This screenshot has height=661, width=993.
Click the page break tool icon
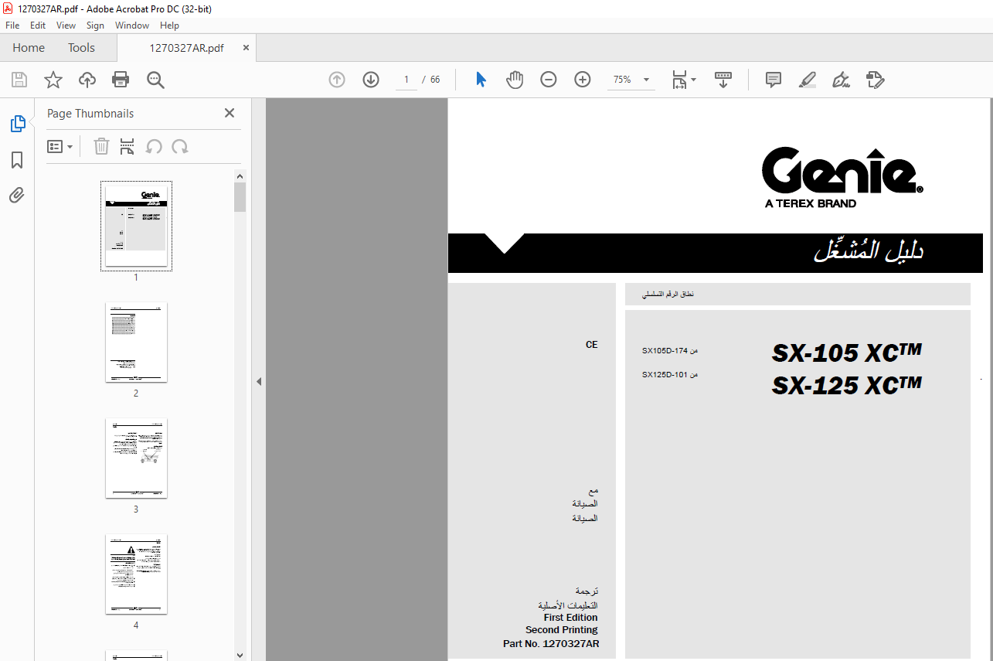(x=128, y=146)
